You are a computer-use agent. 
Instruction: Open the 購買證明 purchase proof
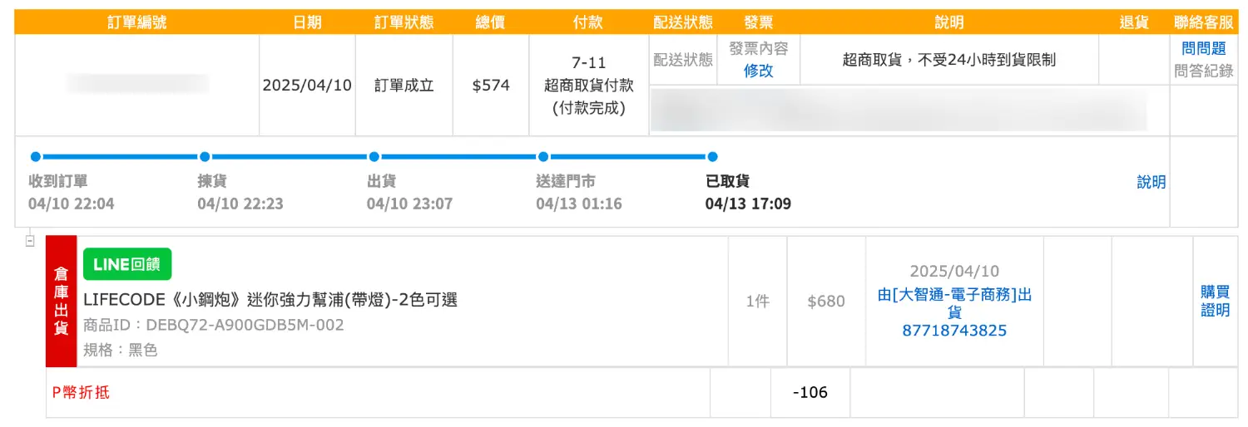tap(1215, 301)
